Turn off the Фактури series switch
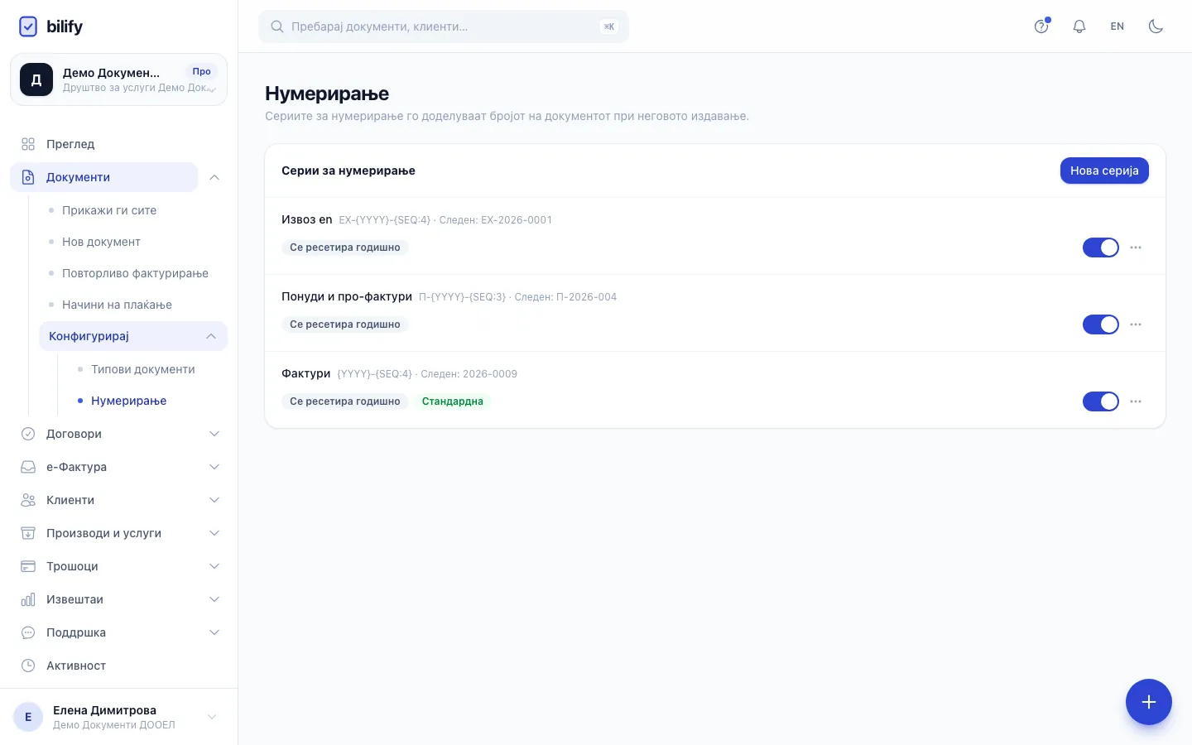The image size is (1192, 745). point(1101,401)
